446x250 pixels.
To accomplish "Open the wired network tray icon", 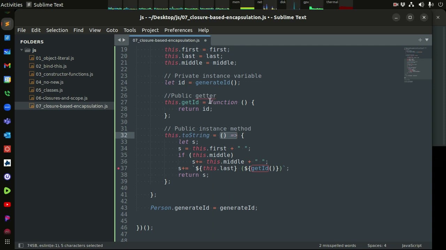I will click(x=412, y=5).
